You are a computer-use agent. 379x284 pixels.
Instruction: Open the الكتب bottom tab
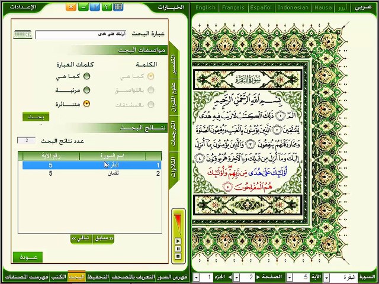pyautogui.click(x=59, y=277)
